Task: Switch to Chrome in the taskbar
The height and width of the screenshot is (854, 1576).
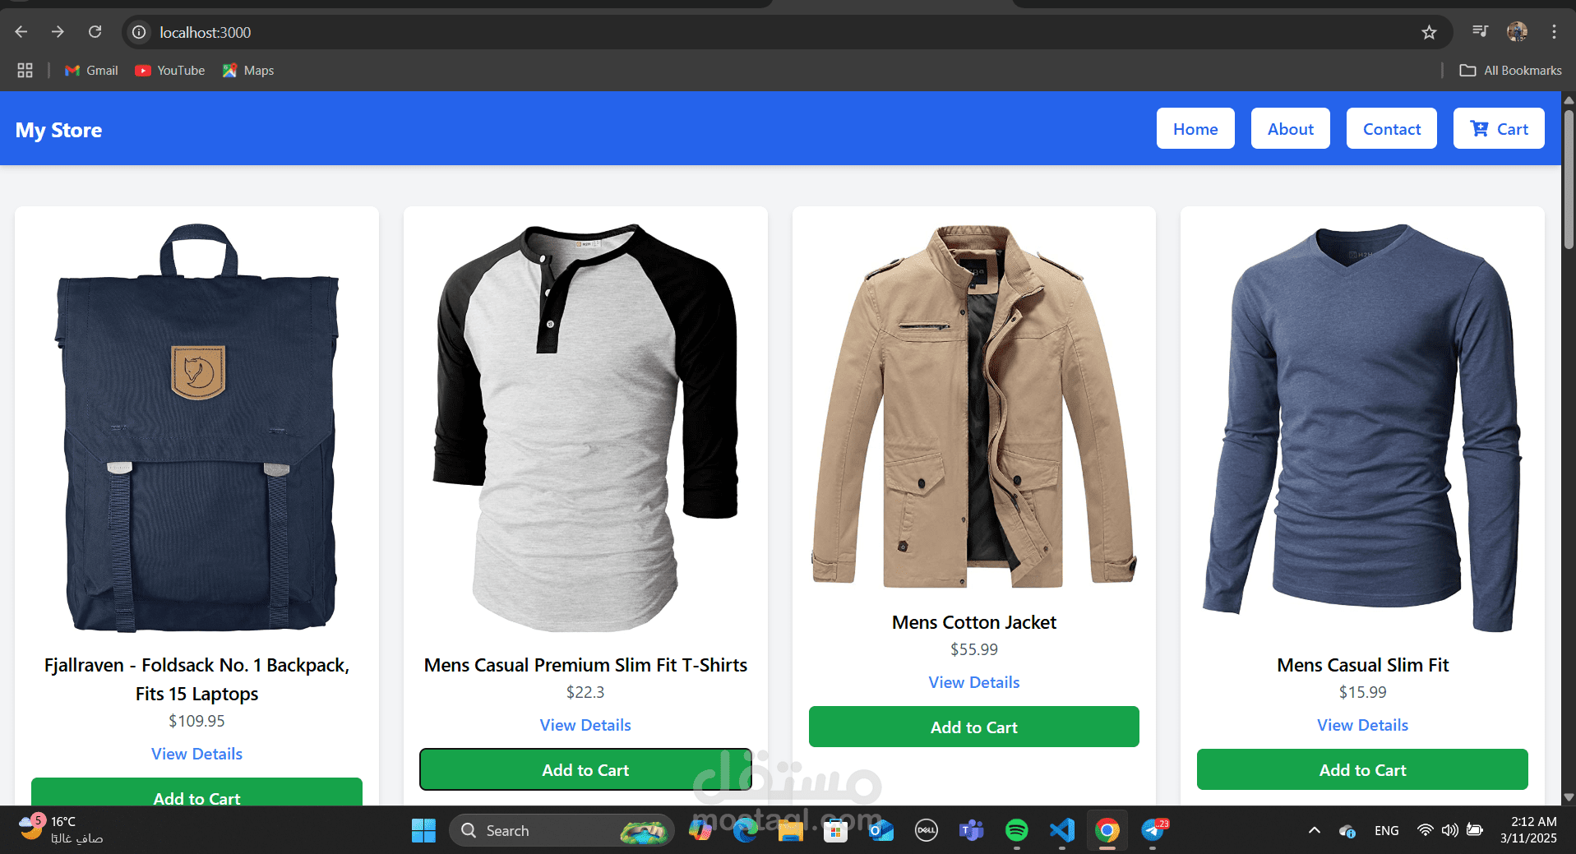Action: tap(1107, 830)
